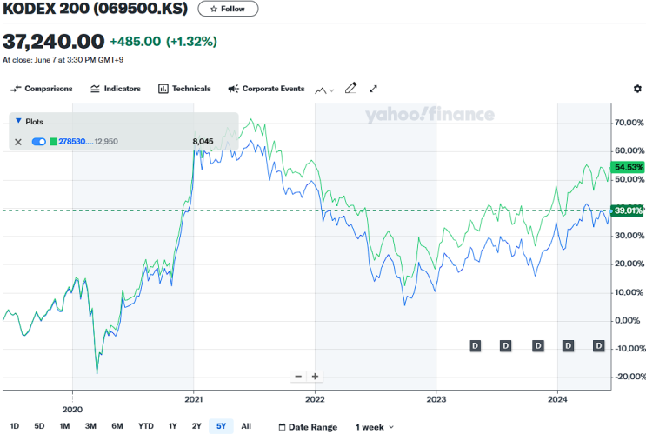Click the fourth dividend D marker
This screenshot has width=646, height=441.
point(568,346)
